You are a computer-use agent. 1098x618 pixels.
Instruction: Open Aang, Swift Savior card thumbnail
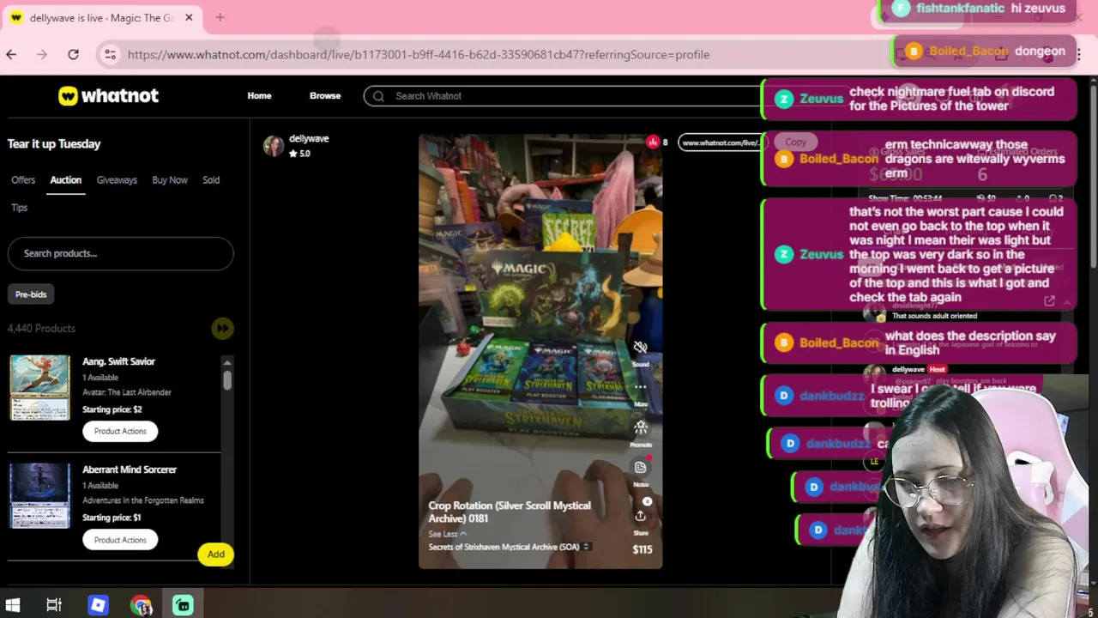click(x=39, y=387)
